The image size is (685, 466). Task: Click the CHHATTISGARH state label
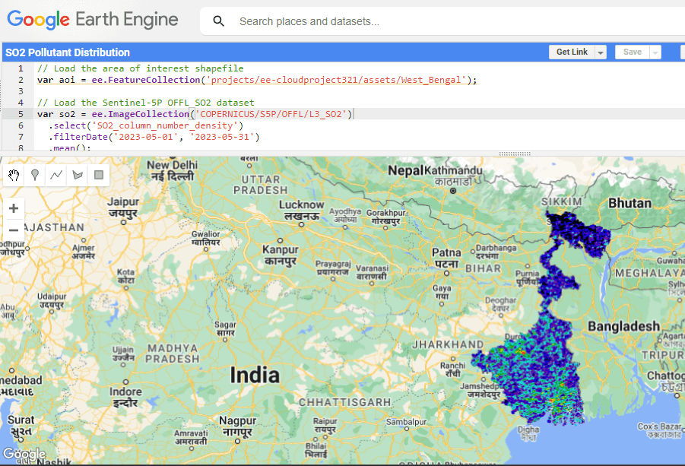(345, 402)
